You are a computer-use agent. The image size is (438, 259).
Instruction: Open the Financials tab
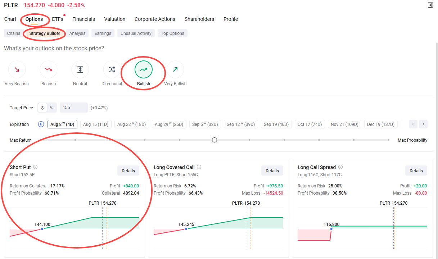point(83,19)
